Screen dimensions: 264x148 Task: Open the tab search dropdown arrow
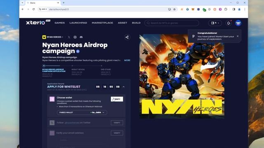point(22,3)
